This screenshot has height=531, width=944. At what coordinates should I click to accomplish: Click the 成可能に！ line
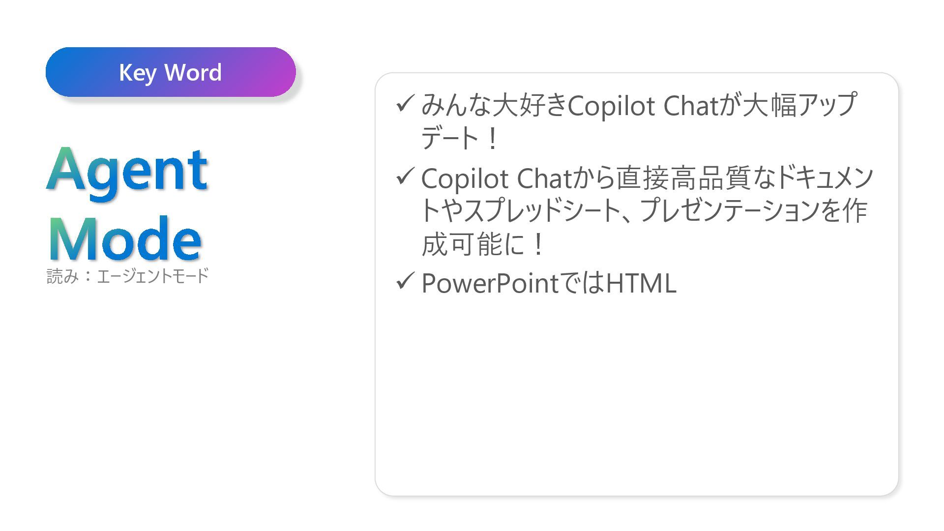[483, 244]
